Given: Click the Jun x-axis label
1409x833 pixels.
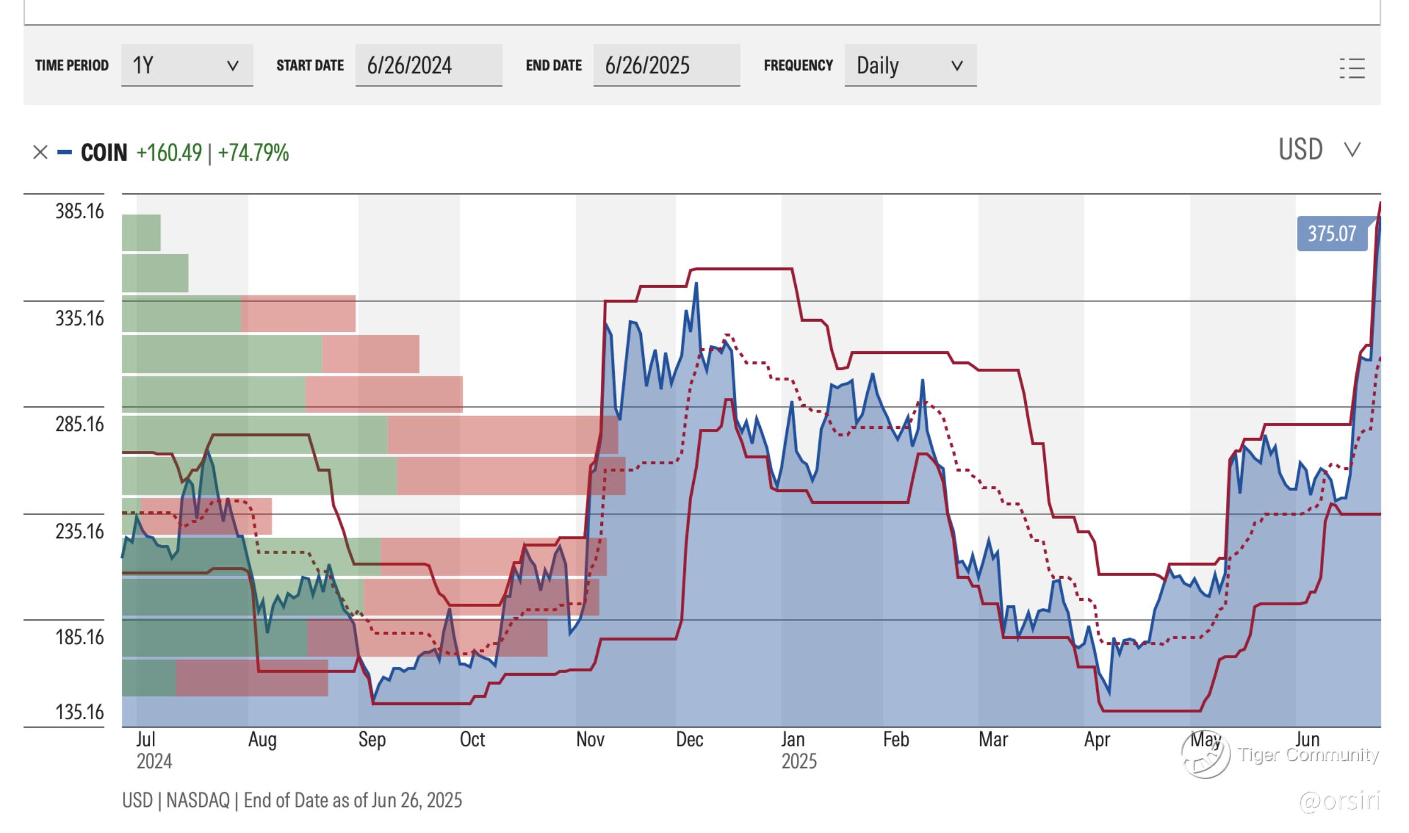Looking at the screenshot, I should coord(1308,739).
